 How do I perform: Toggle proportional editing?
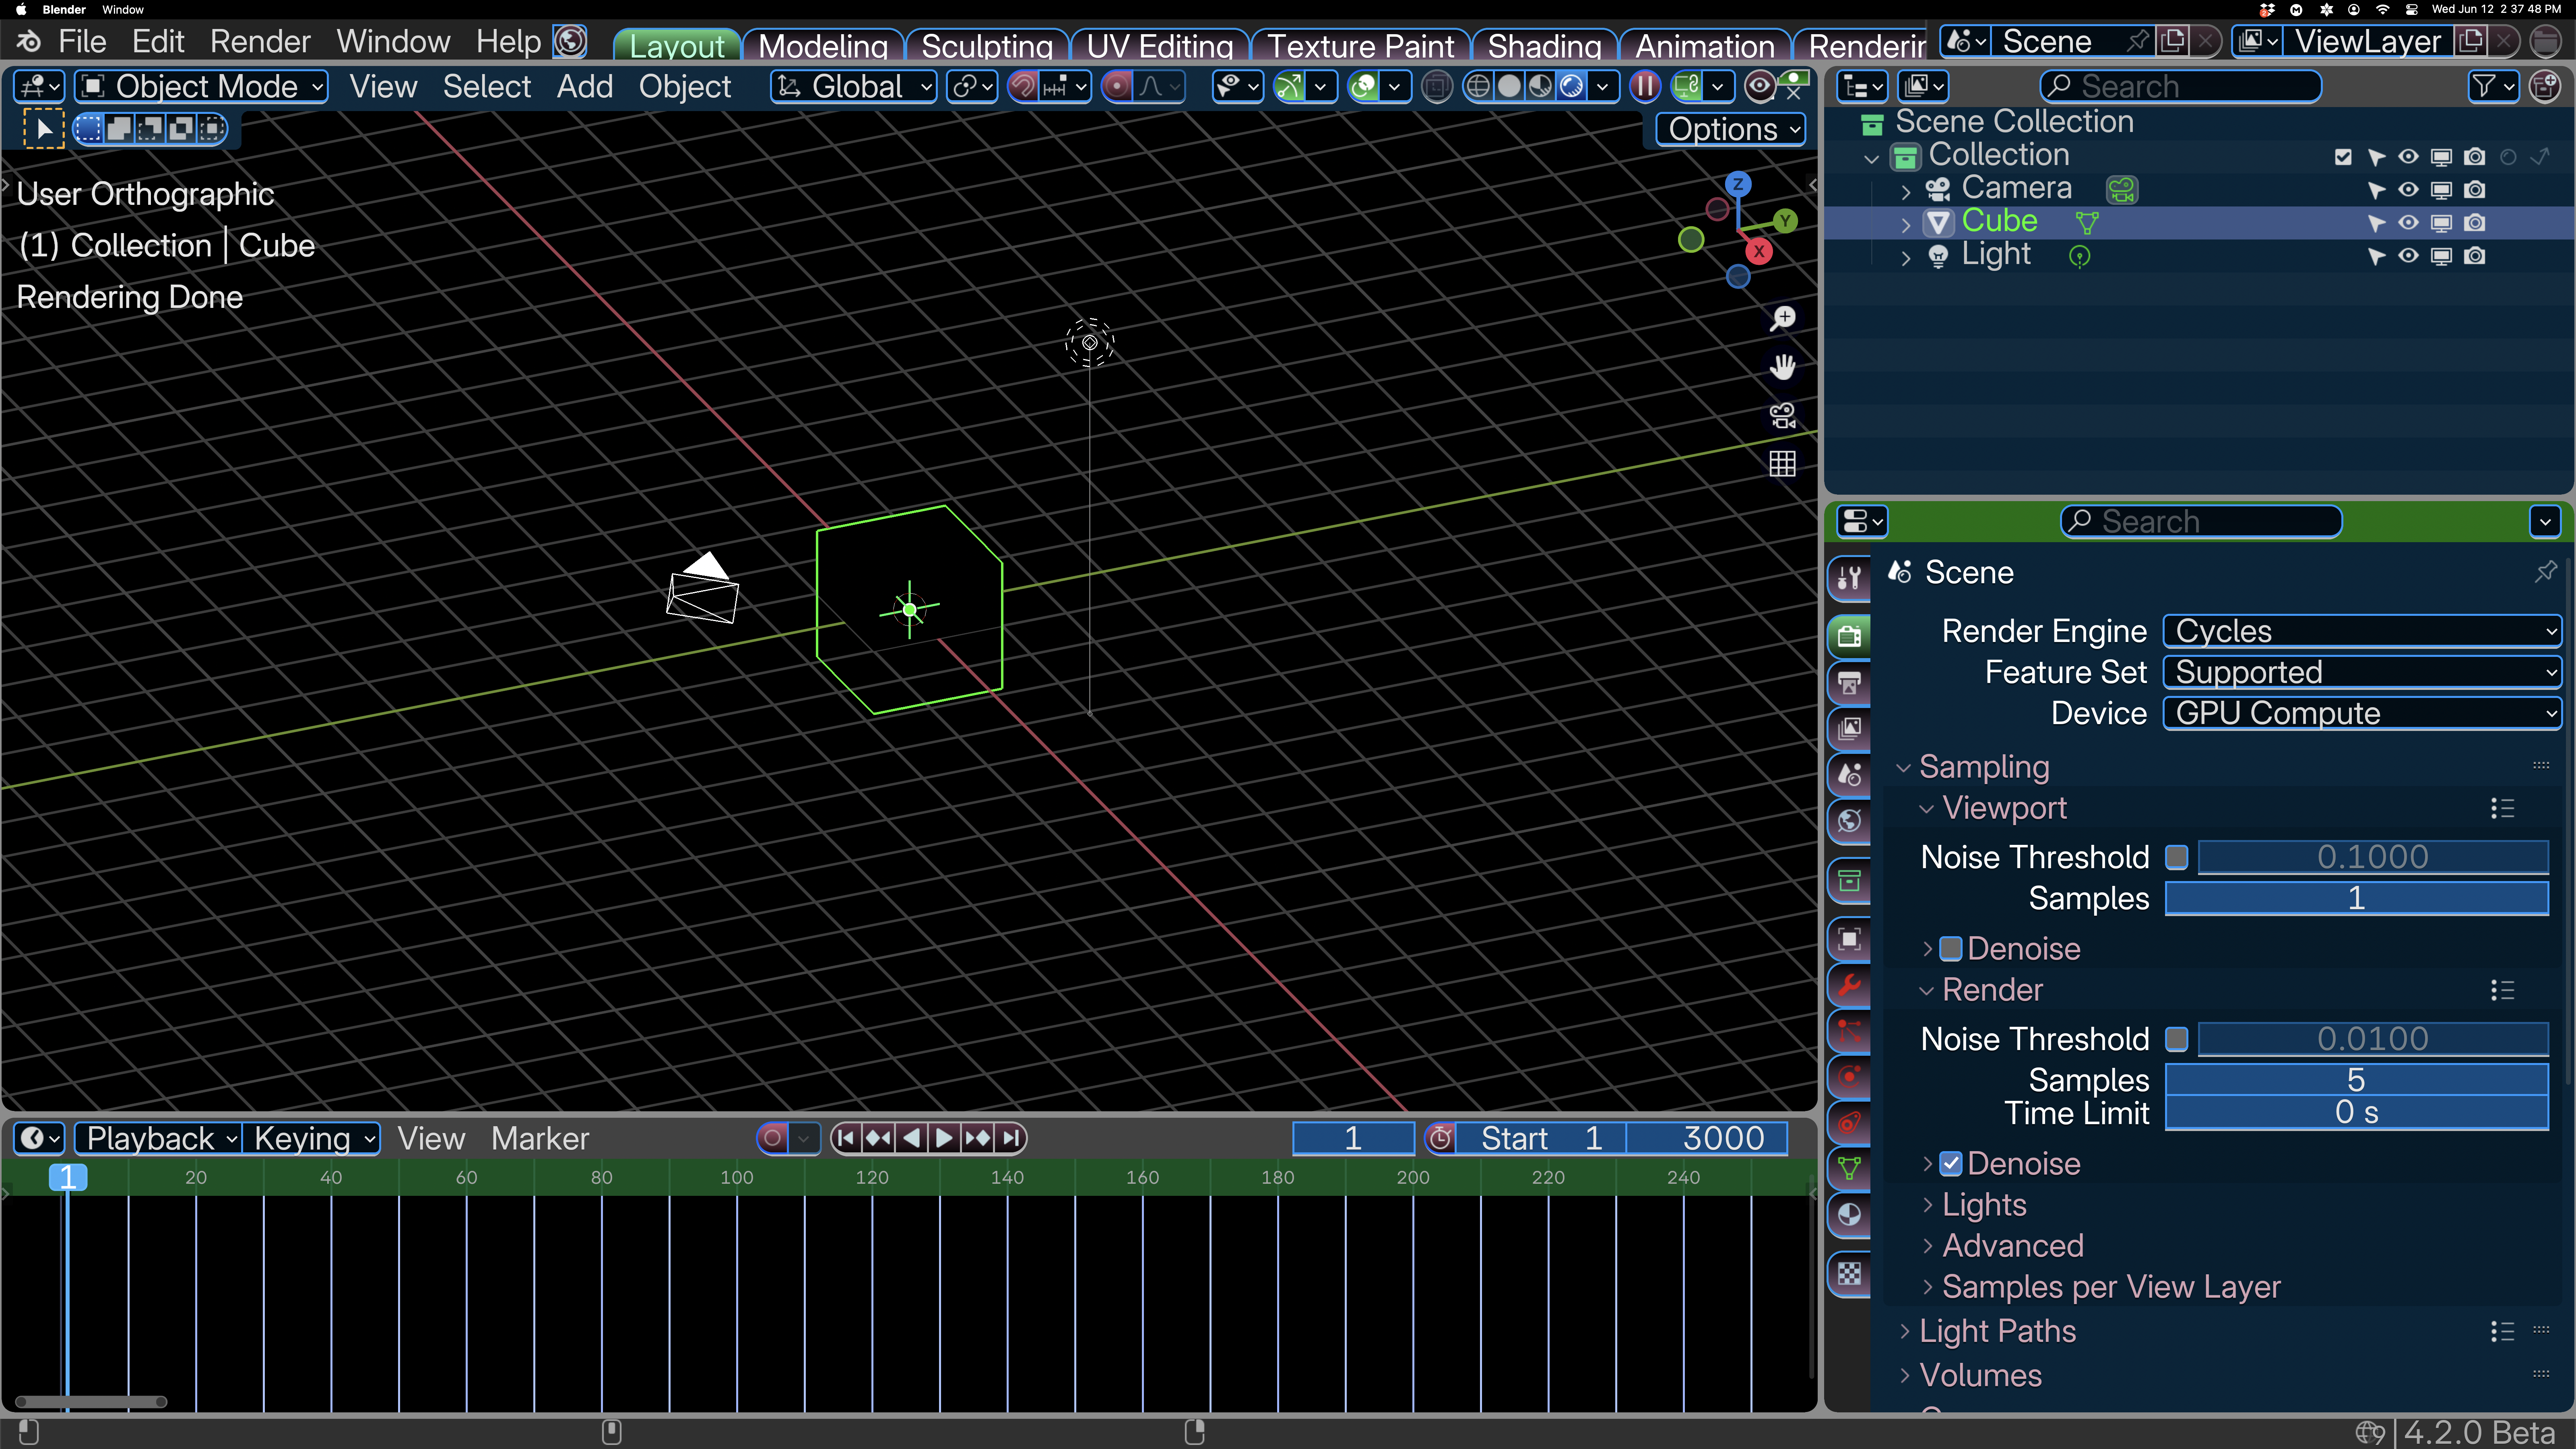1117,87
